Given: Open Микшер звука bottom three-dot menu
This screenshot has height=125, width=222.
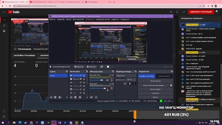Looking at the screenshot, I should click(96, 97).
